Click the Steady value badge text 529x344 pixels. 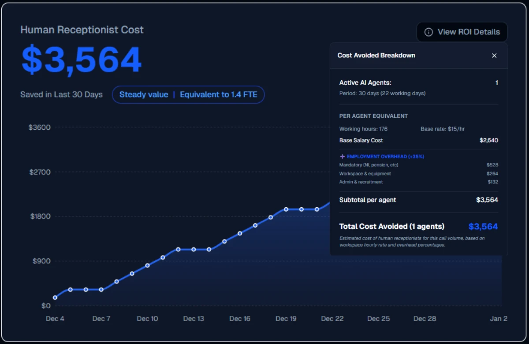(x=144, y=95)
